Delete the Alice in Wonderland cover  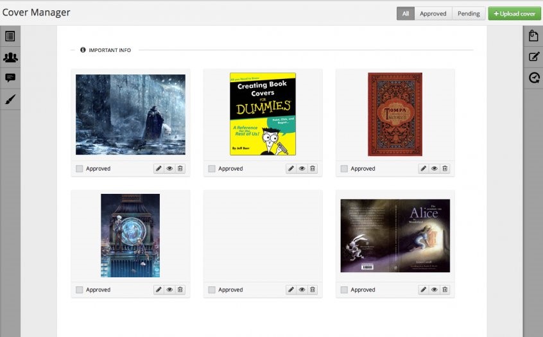(445, 289)
